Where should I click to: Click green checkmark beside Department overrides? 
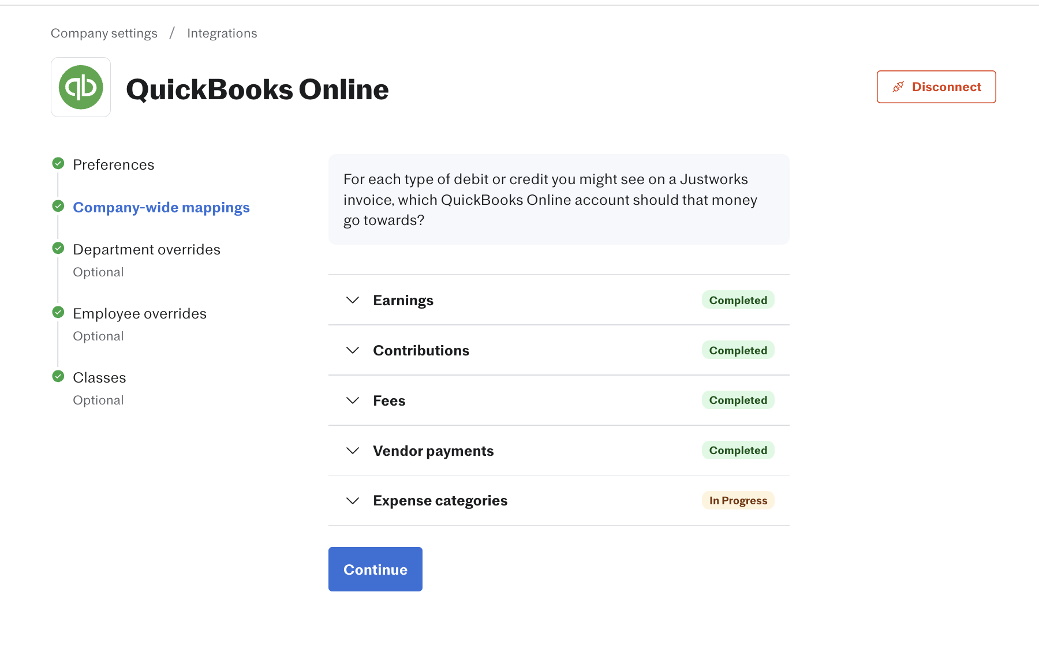coord(58,249)
